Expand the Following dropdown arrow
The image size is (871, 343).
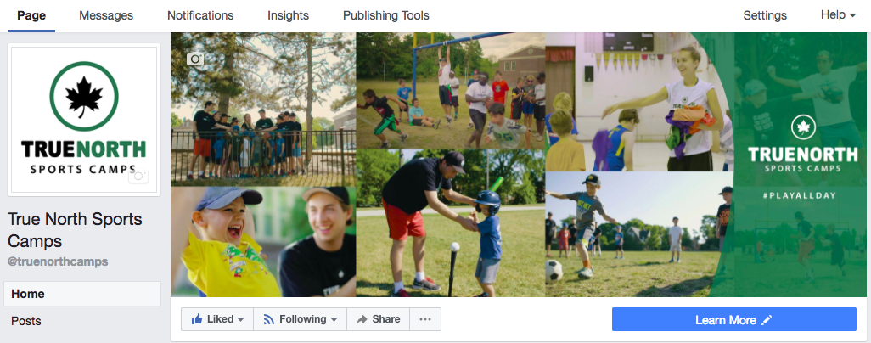pyautogui.click(x=334, y=319)
